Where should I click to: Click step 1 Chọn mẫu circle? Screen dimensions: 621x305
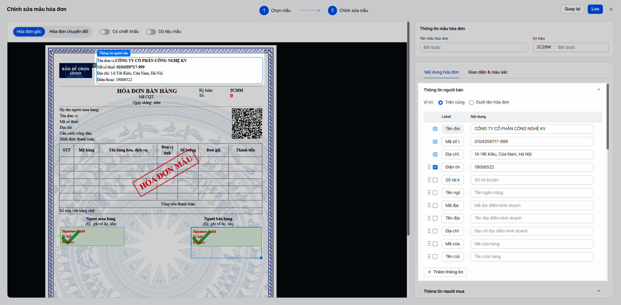[x=264, y=10]
